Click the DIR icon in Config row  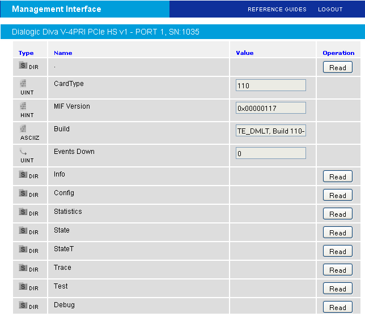[23, 193]
